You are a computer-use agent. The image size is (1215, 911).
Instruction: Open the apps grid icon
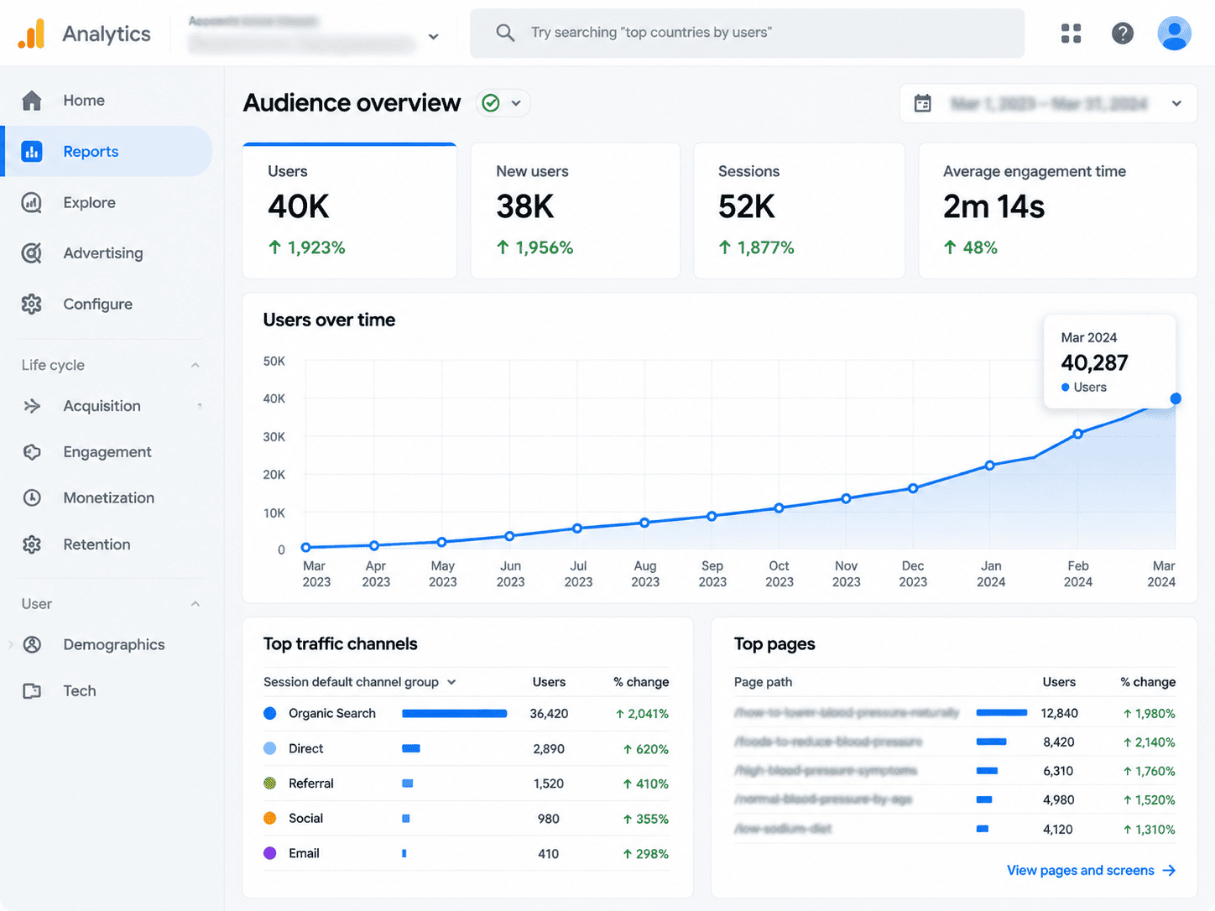tap(1071, 33)
